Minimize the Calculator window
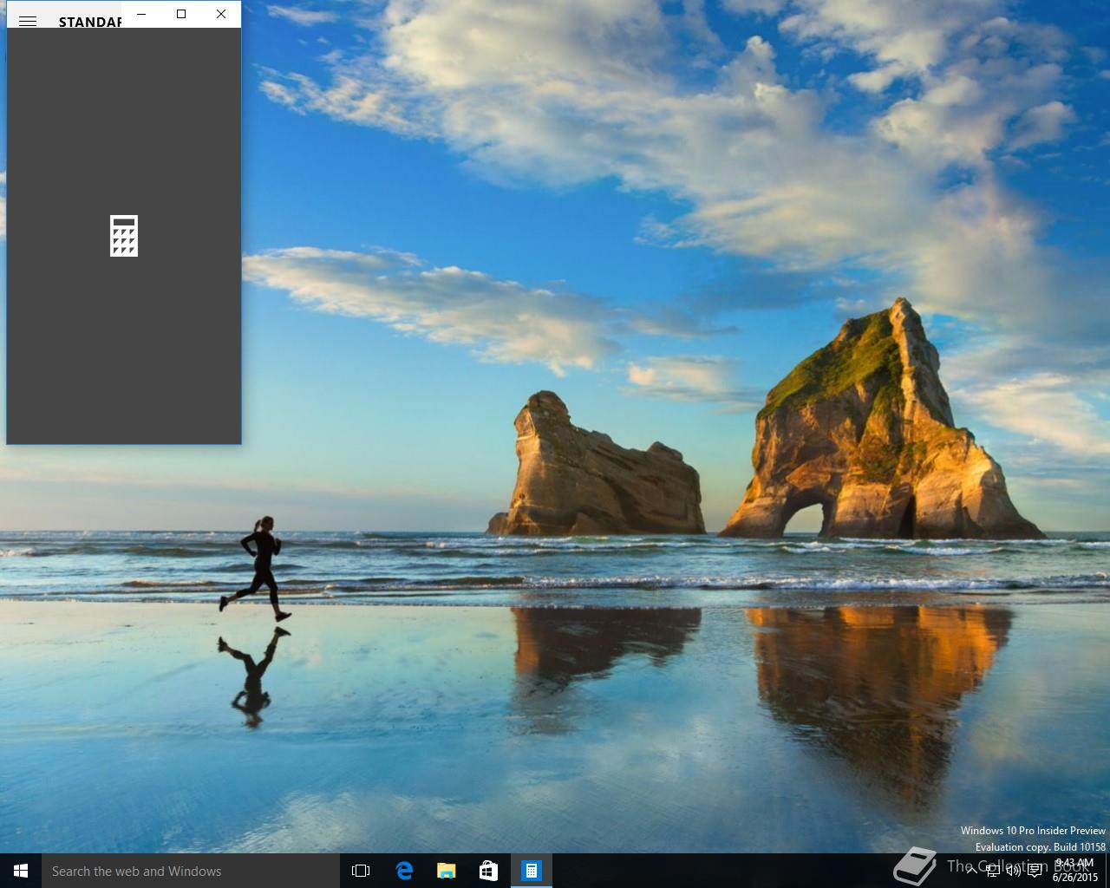 141,14
